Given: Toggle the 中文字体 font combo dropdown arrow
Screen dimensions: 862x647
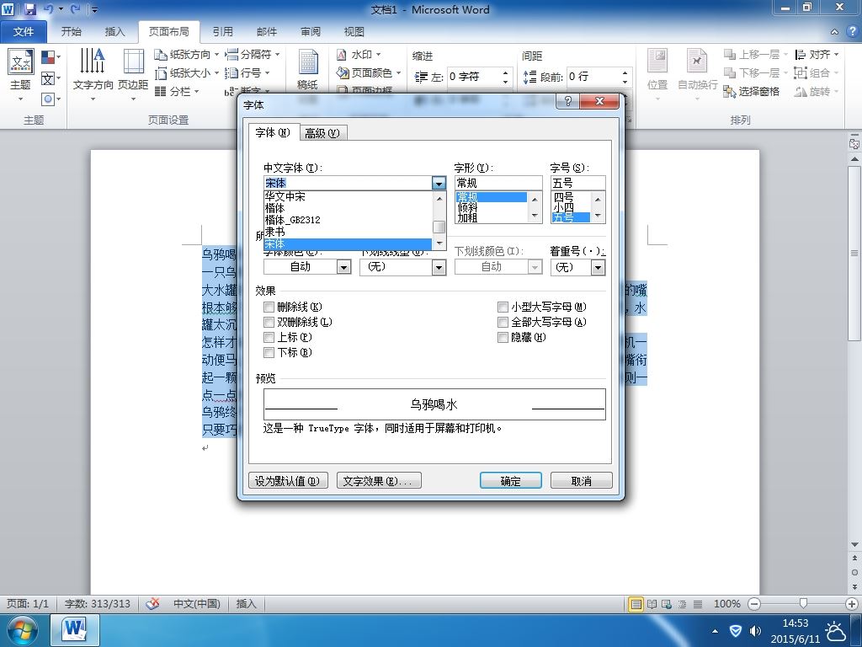Looking at the screenshot, I should 439,183.
